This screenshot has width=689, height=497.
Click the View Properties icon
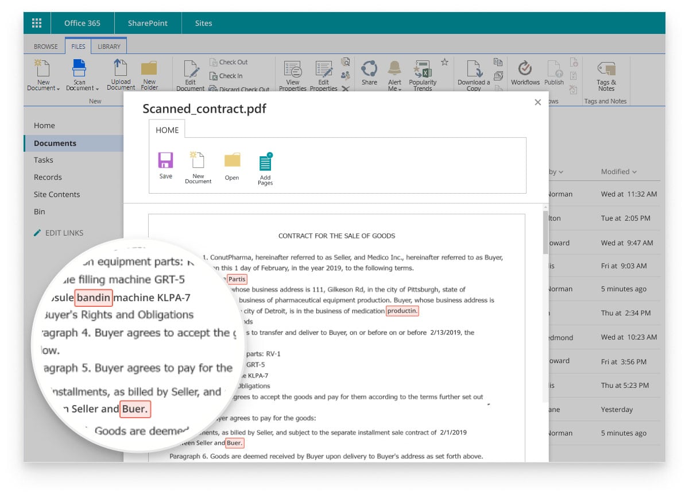point(293,70)
